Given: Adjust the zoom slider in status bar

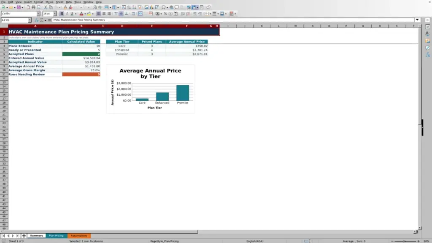Looking at the screenshot, I should pyautogui.click(x=405, y=241).
